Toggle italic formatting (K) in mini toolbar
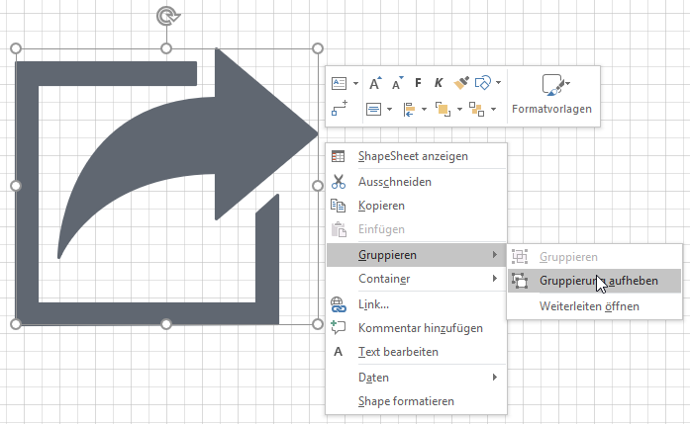The image size is (690, 424). pyautogui.click(x=438, y=83)
